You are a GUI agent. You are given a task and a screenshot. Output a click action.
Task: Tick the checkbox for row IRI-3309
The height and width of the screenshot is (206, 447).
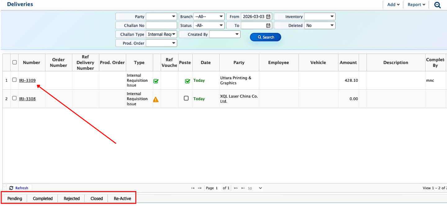(14, 80)
